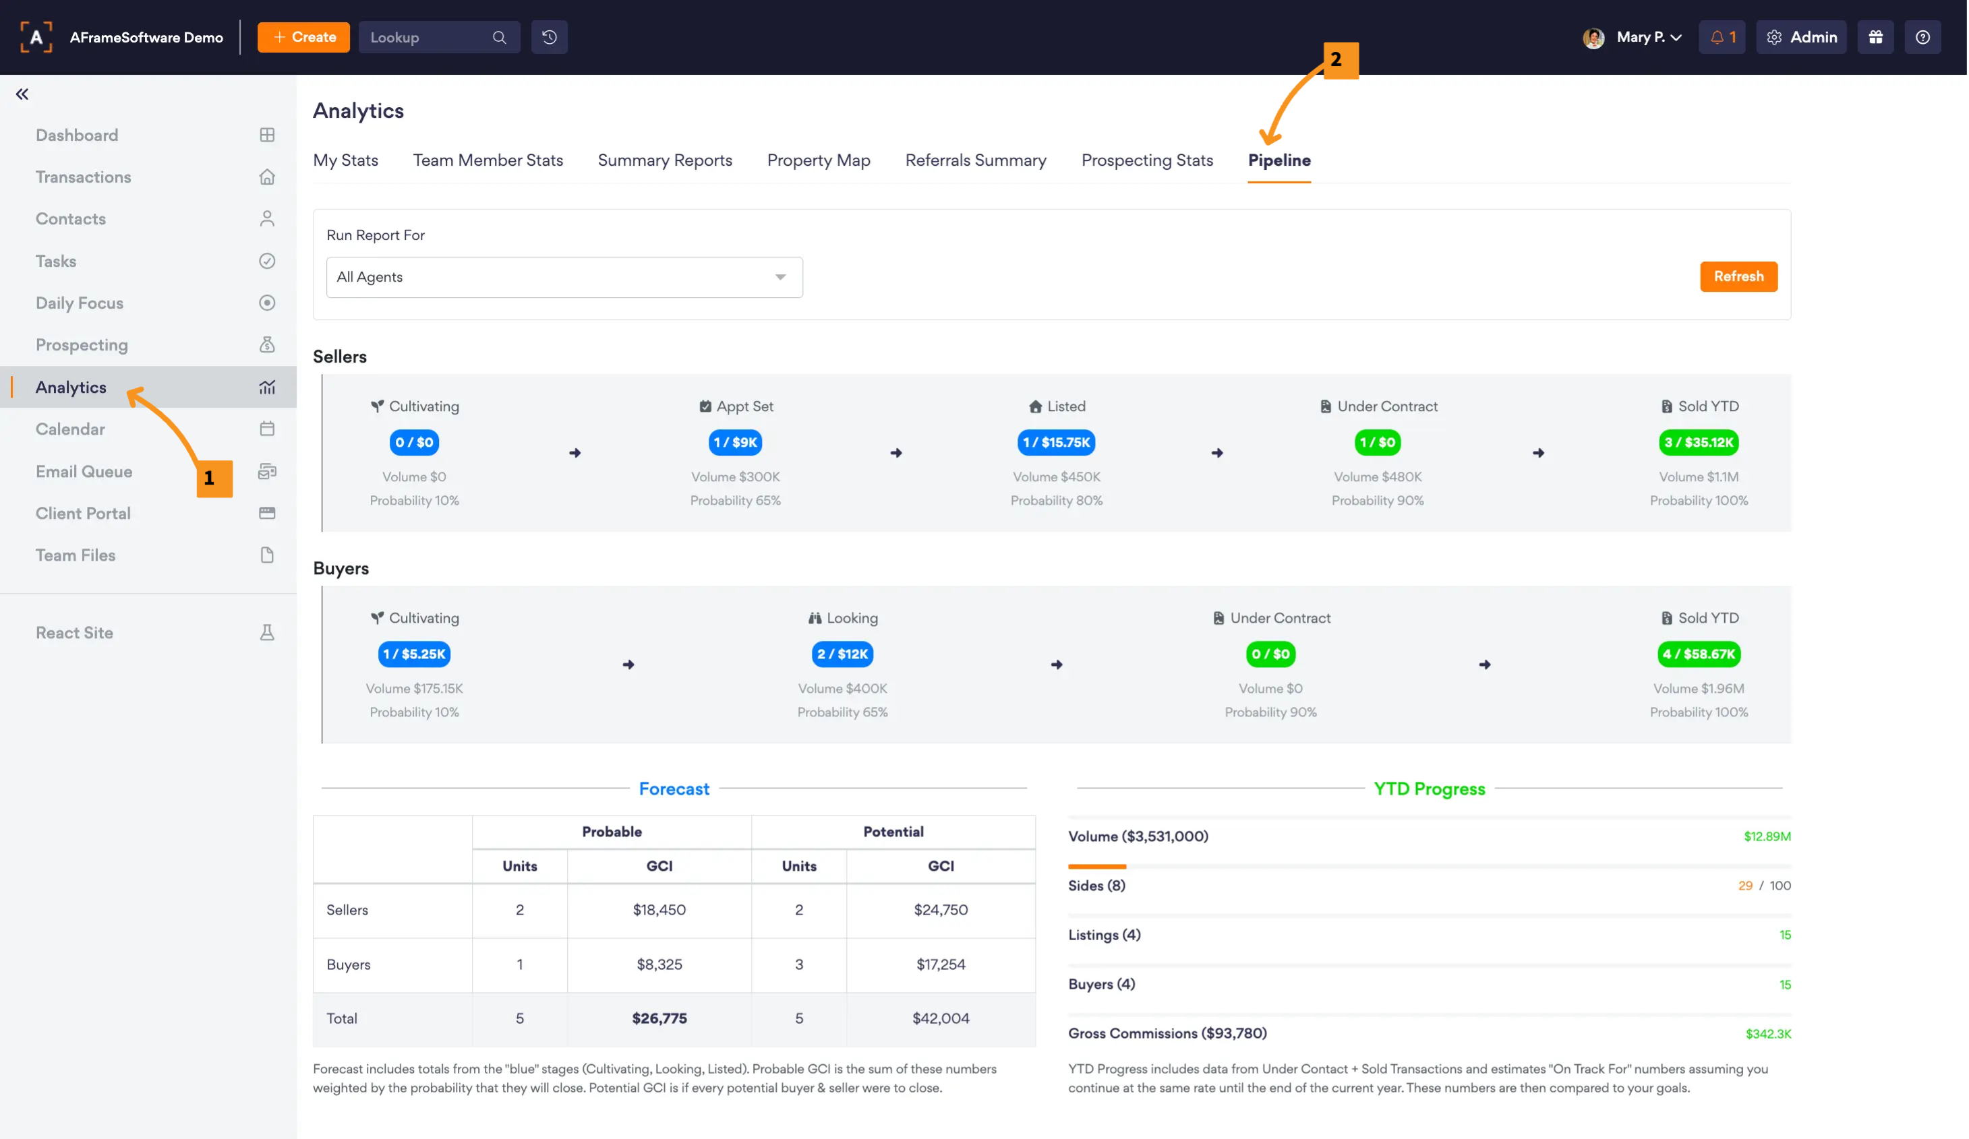Collapse the sidebar with double chevron

pyautogui.click(x=22, y=94)
